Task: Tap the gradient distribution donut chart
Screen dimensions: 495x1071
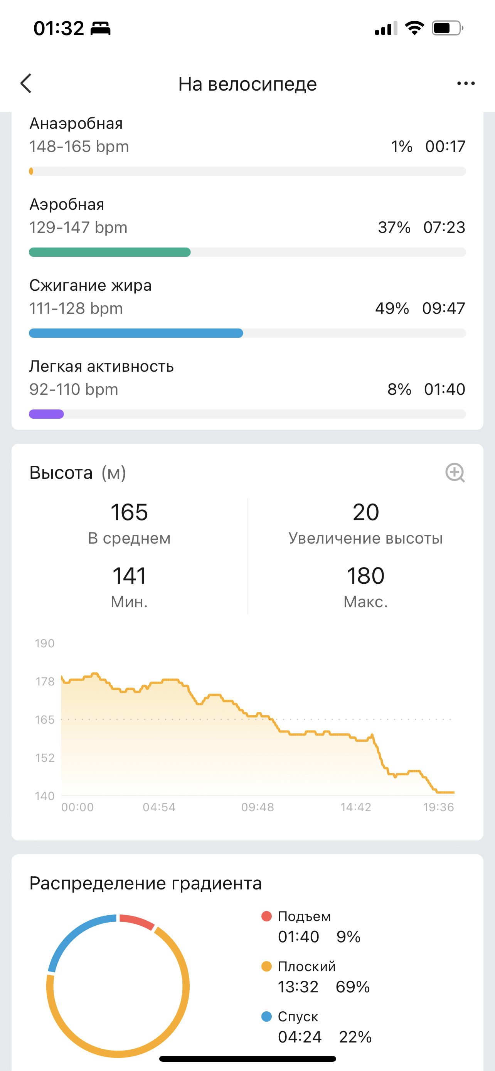Action: (118, 985)
